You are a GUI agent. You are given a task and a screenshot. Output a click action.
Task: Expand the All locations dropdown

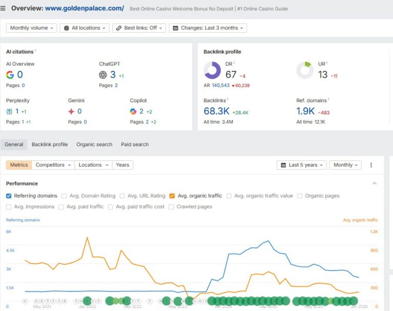(x=84, y=28)
